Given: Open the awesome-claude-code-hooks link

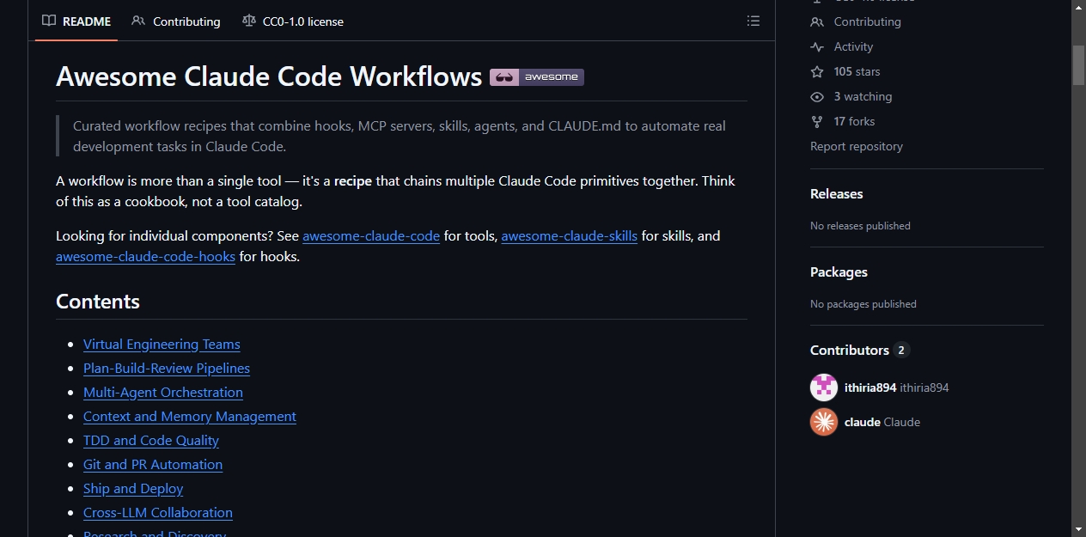Looking at the screenshot, I should (145, 257).
